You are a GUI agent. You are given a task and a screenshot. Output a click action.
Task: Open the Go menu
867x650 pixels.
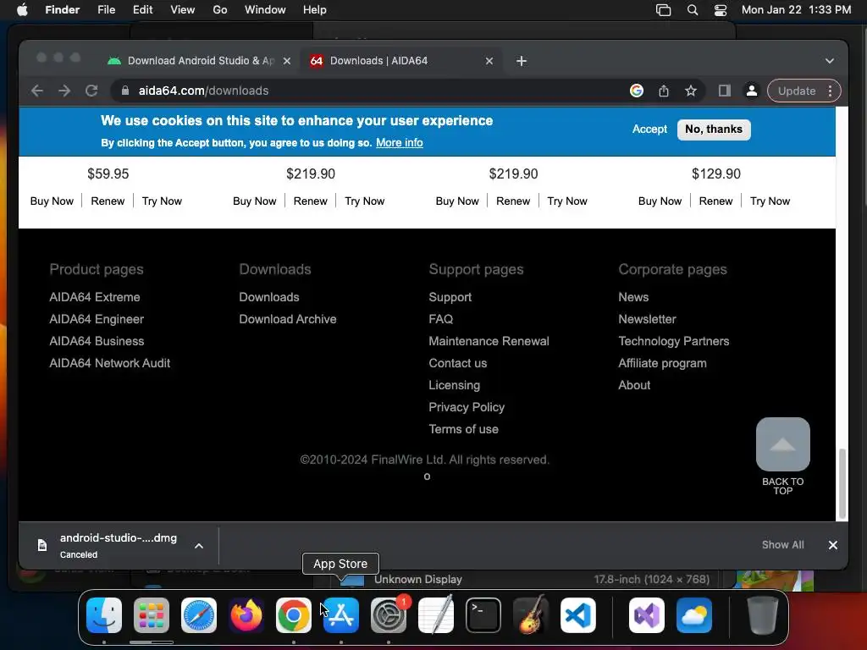coord(219,10)
